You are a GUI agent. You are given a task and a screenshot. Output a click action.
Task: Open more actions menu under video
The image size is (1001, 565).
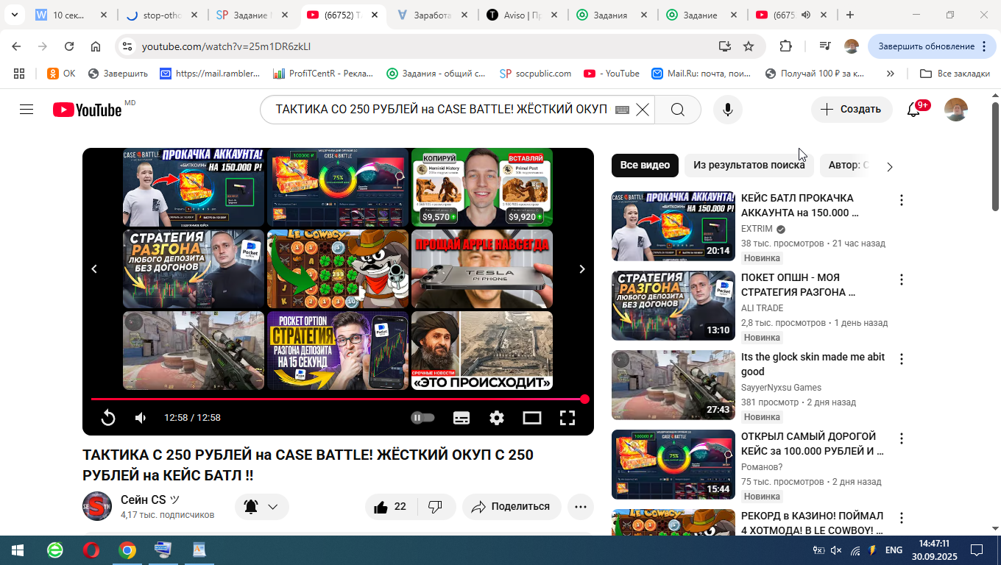click(x=581, y=507)
